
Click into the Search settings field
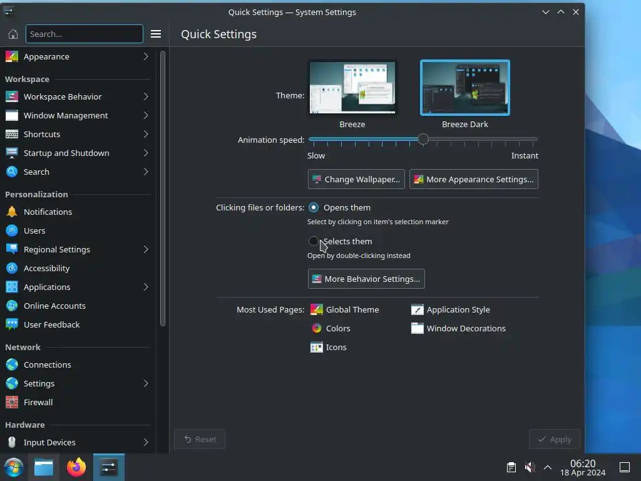(x=85, y=34)
